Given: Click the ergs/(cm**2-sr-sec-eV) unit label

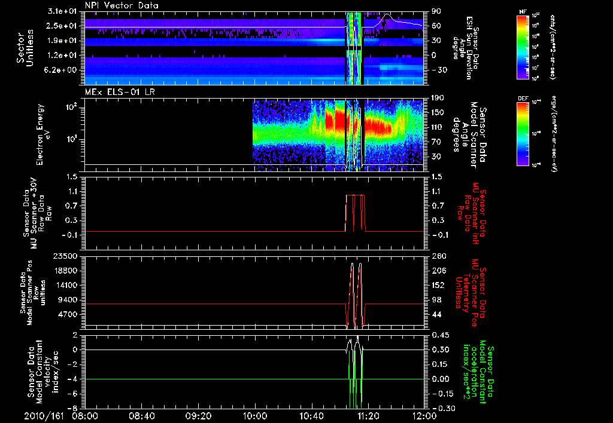Looking at the screenshot, I should 553,134.
